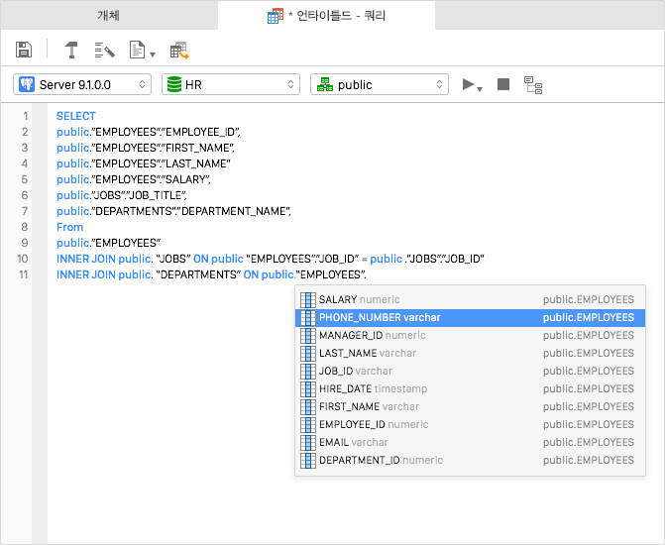Viewport: 665px width, 545px height.
Task: Open the query builder hammer tool
Action: pos(72,50)
